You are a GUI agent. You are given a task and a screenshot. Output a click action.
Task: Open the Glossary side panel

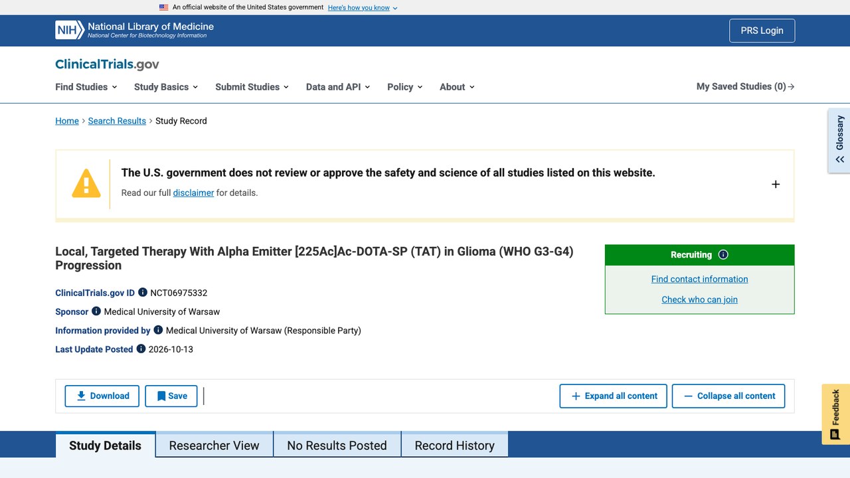pos(839,140)
